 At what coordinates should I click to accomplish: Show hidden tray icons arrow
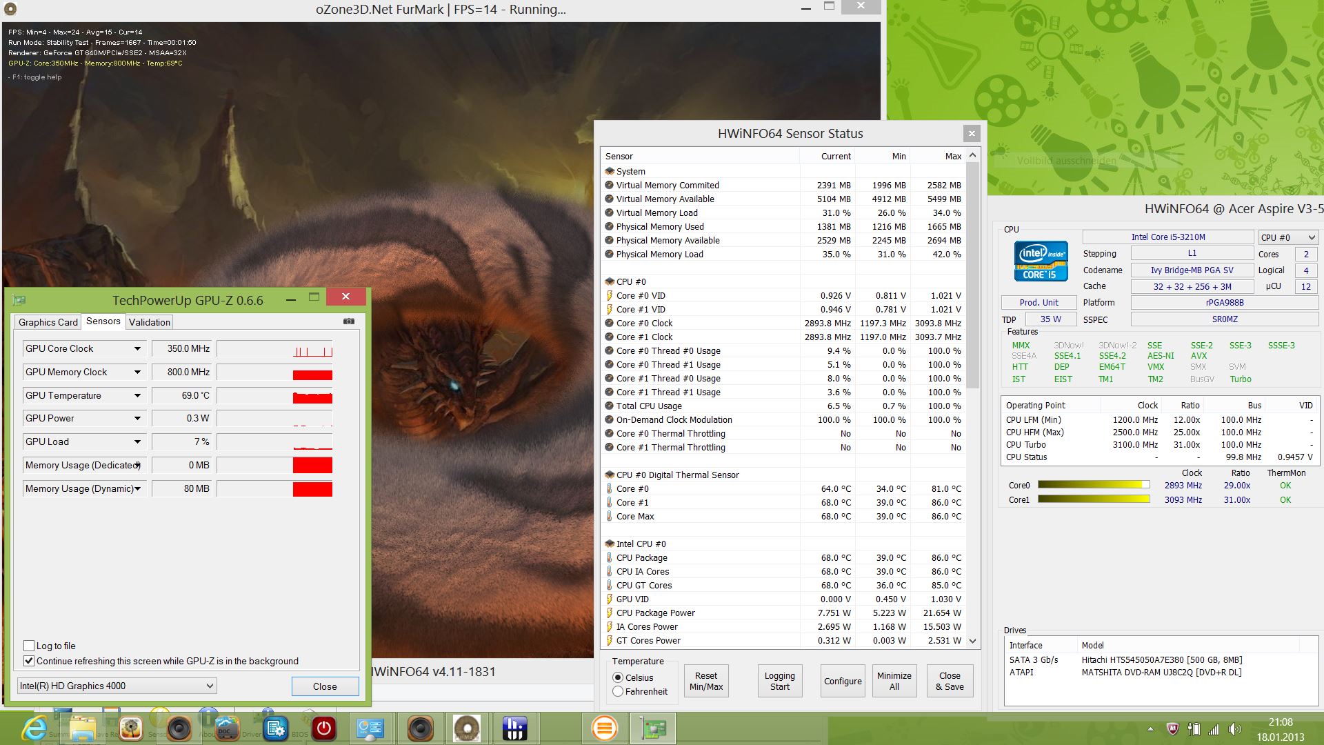pos(1150,729)
